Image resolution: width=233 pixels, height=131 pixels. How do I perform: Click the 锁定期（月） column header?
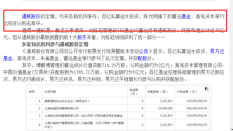134,92
